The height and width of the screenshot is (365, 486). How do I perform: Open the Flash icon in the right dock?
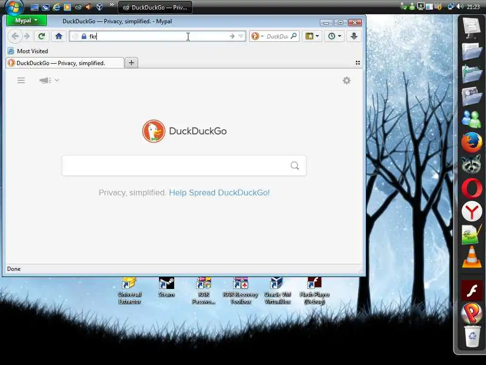click(471, 291)
